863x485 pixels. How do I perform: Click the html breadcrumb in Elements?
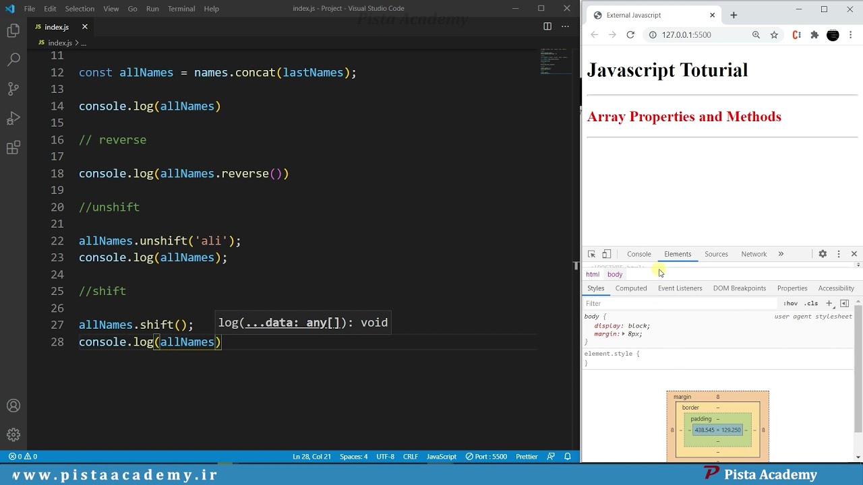(x=593, y=274)
